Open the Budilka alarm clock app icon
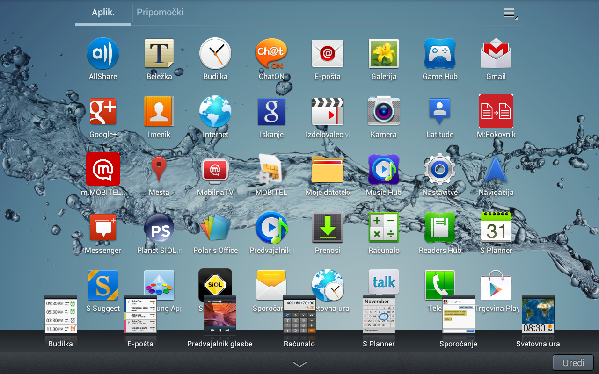 point(215,54)
